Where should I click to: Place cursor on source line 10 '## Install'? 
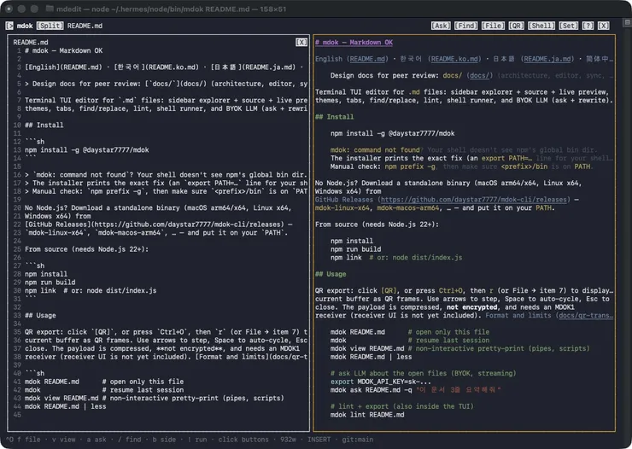coord(44,125)
